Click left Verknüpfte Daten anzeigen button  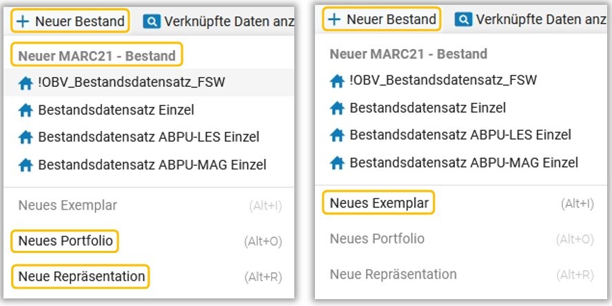pyautogui.click(x=218, y=21)
